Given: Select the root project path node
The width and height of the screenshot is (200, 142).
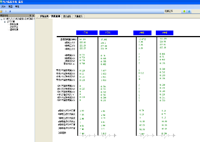Looking at the screenshot, I should [19, 19].
